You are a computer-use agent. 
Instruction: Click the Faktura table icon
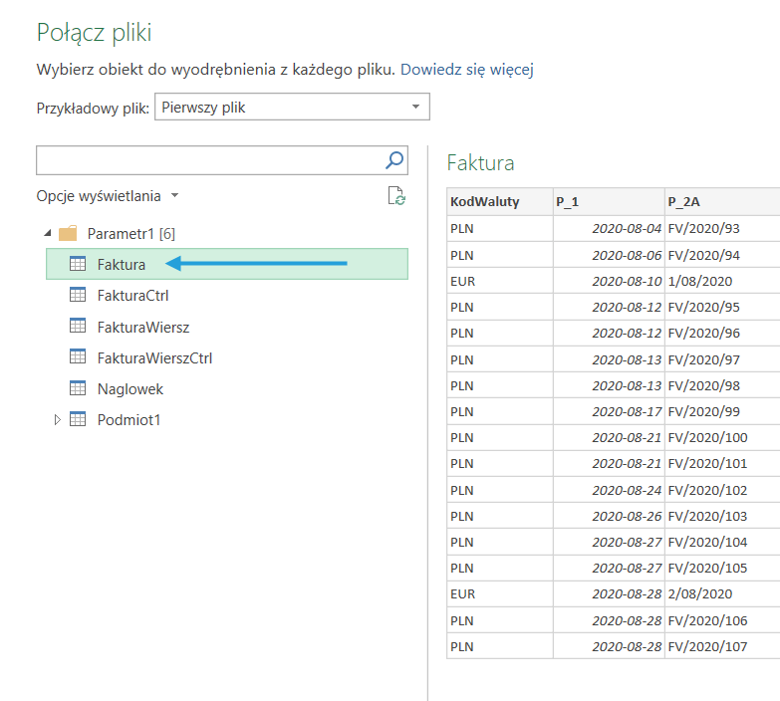[78, 264]
